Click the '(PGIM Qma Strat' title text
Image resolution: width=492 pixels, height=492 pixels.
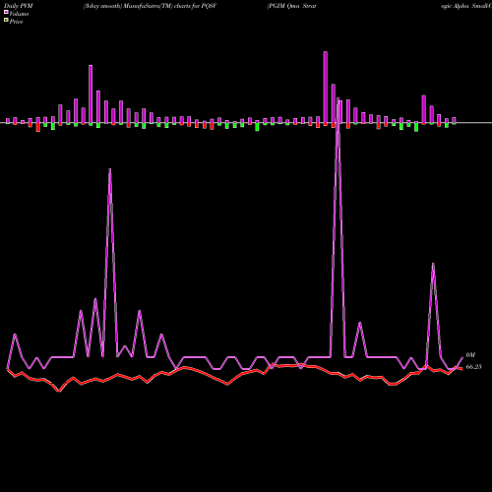tap(291, 6)
